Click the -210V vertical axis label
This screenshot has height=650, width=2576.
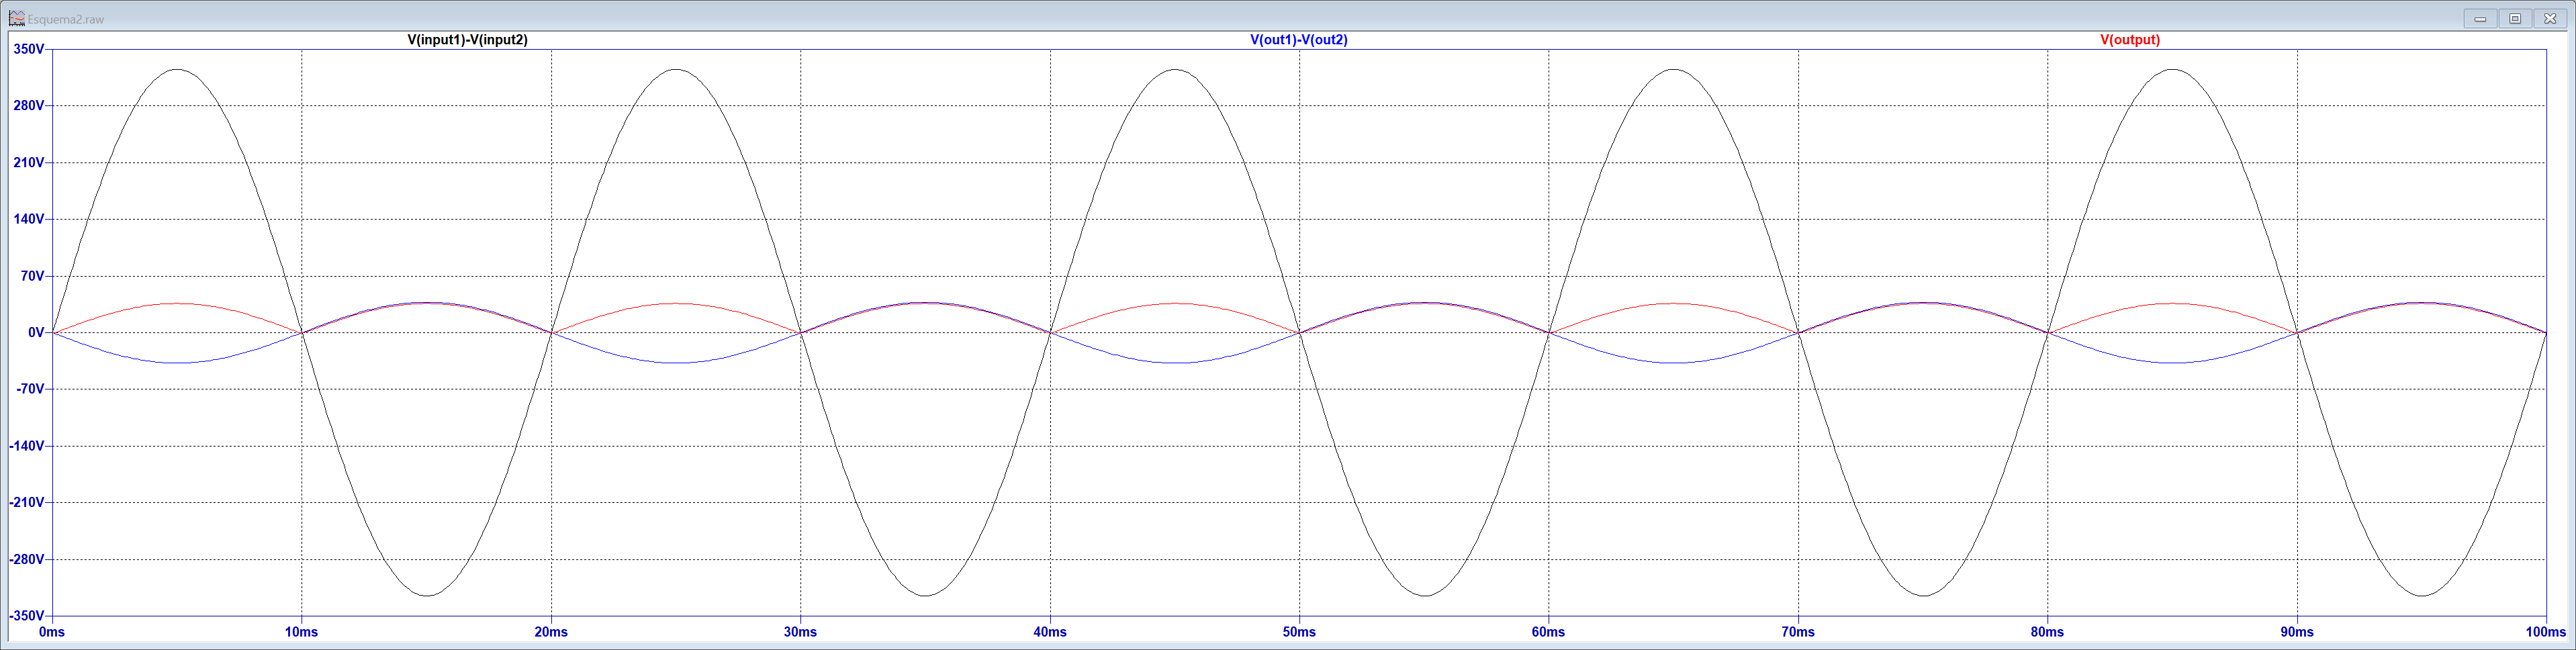[x=26, y=503]
